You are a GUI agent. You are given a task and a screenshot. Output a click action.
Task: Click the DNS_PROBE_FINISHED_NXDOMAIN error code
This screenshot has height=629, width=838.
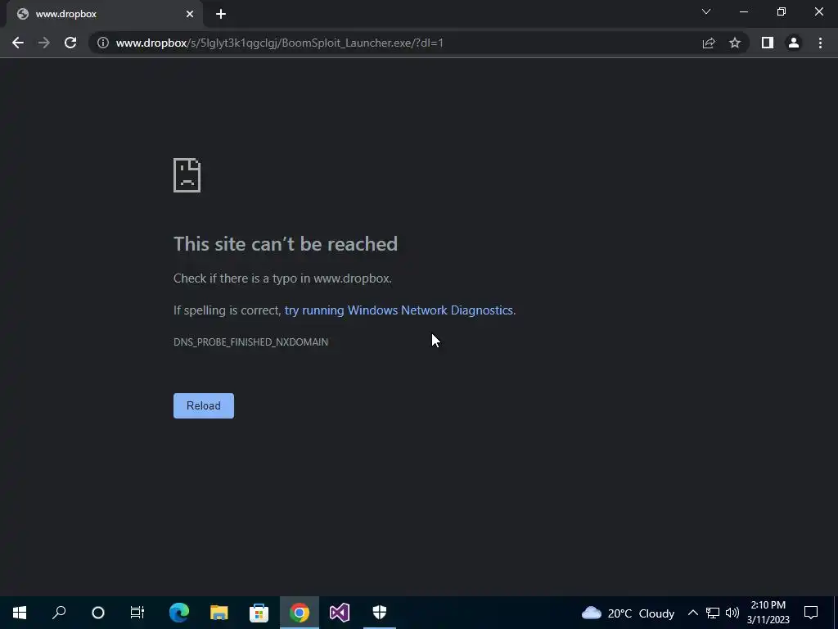point(250,342)
